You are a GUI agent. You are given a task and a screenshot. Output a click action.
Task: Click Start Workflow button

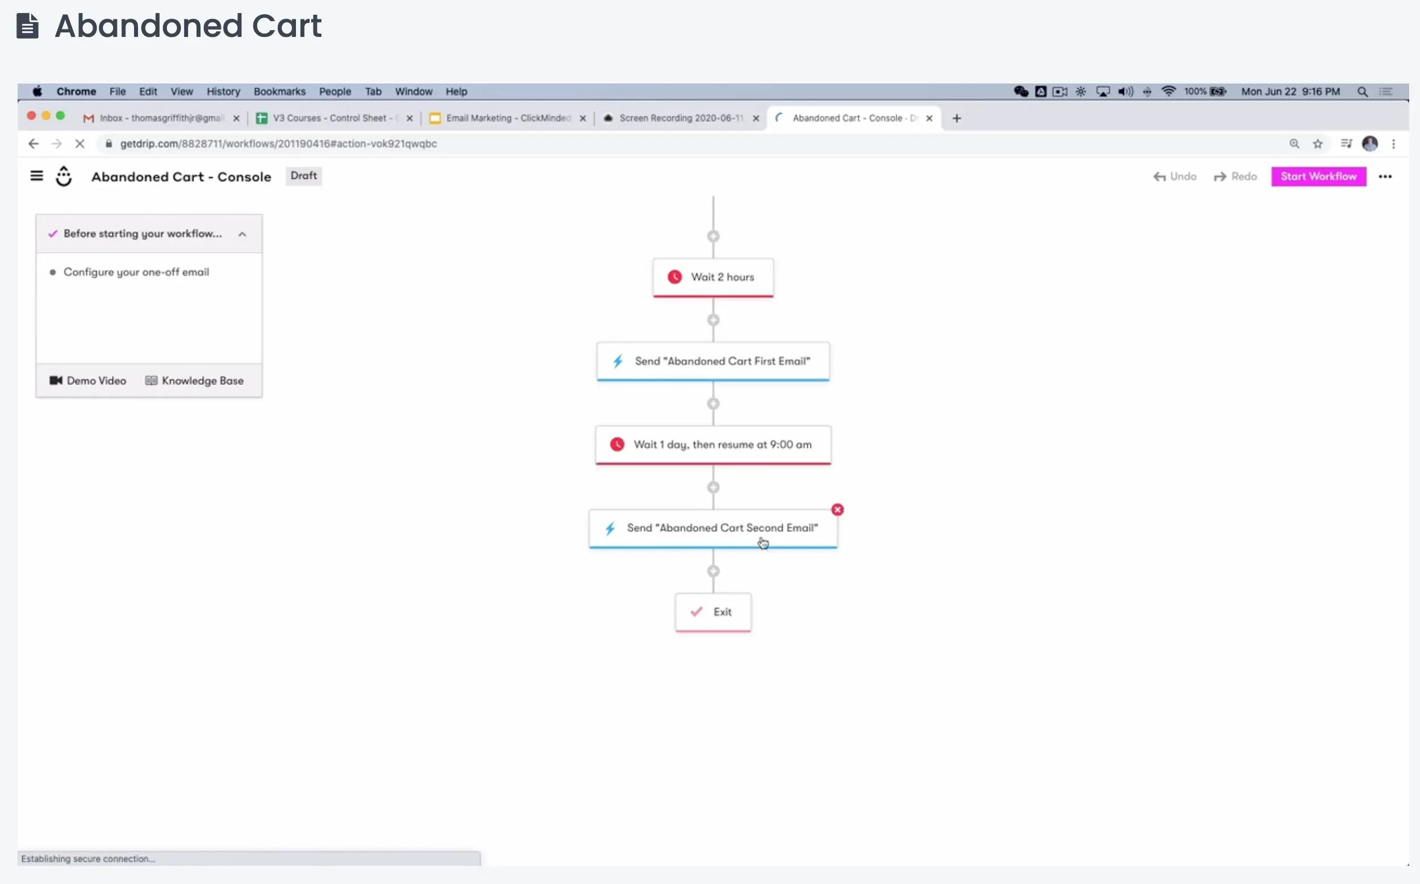pos(1317,176)
